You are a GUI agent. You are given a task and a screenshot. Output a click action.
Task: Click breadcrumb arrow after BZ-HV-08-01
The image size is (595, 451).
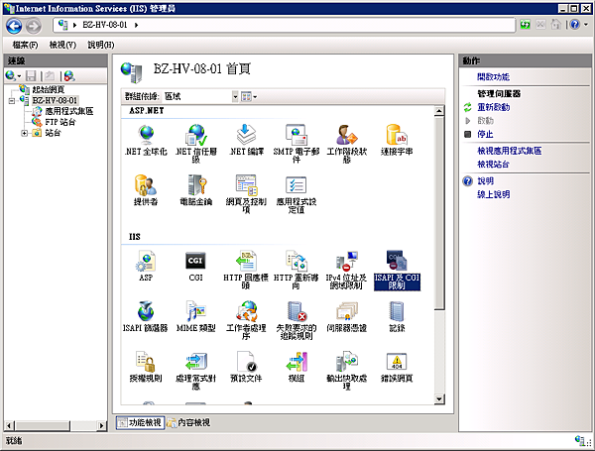136,25
